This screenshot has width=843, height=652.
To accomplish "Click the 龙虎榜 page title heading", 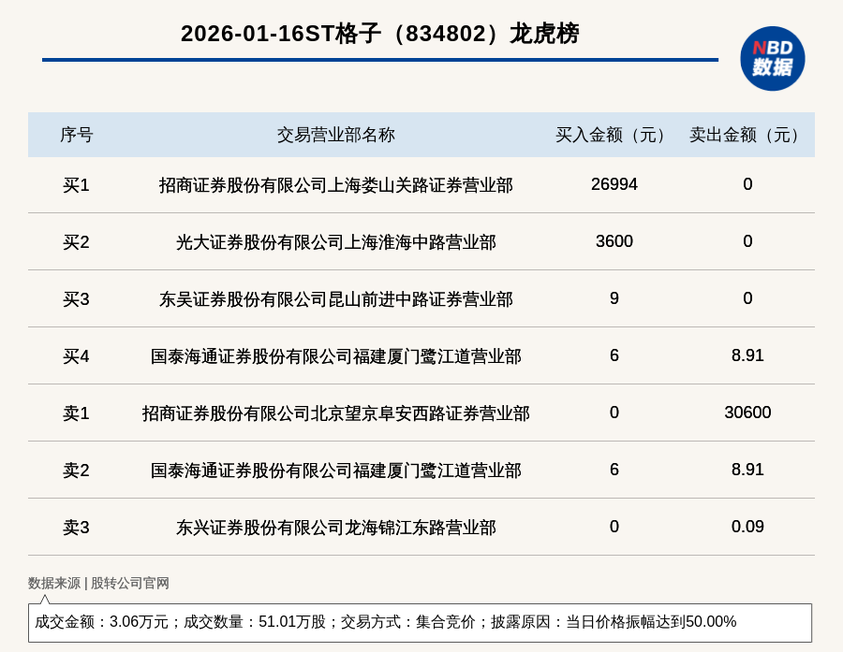I will tap(379, 34).
